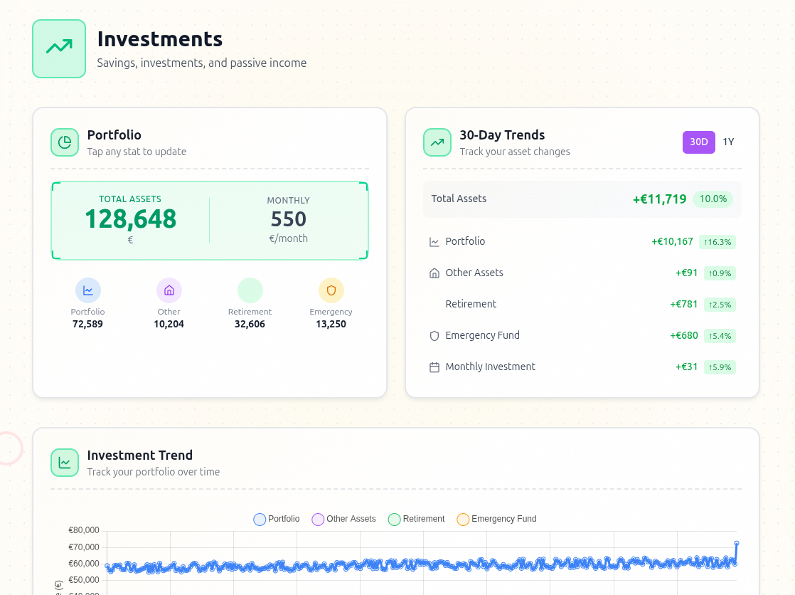
Task: Click the green 10.0% change badge
Action: coord(713,199)
